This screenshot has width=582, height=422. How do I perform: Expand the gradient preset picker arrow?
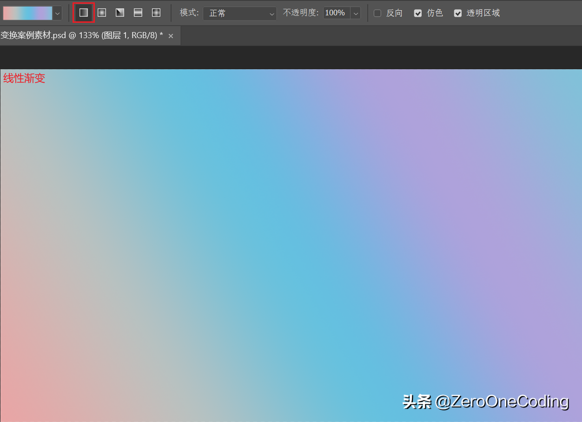pyautogui.click(x=58, y=13)
